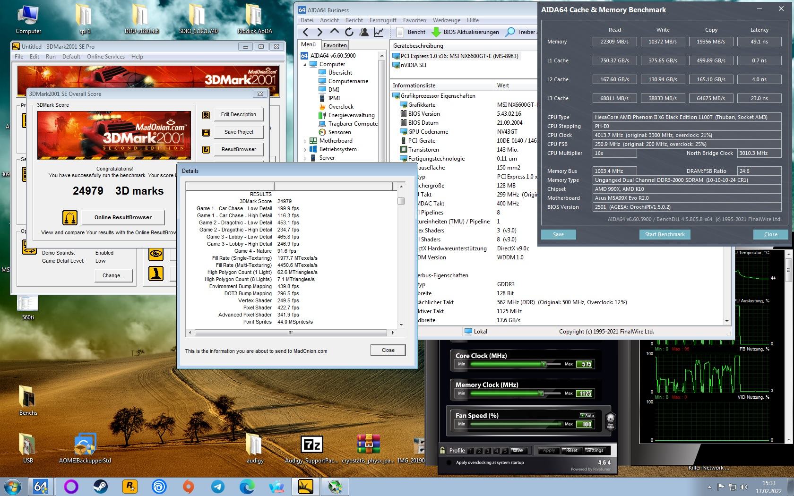Select Afterburner profile slot 2
This screenshot has height=496, width=794.
point(479,451)
